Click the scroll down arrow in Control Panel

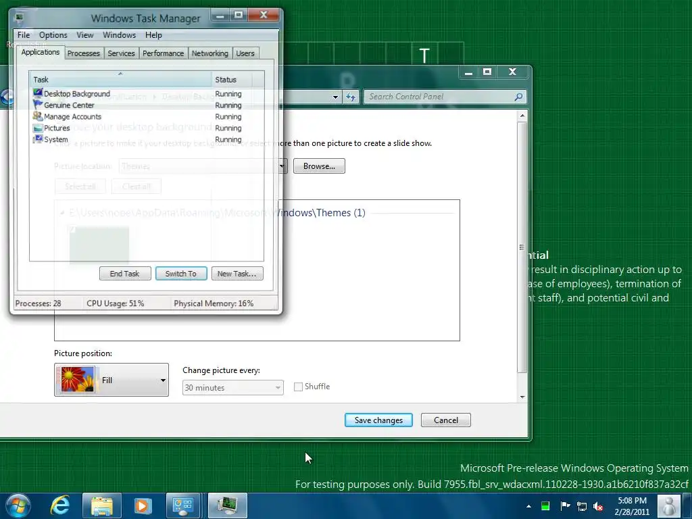coord(522,397)
